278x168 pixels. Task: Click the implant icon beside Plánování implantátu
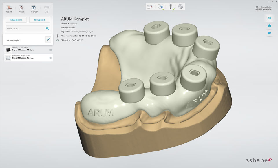57,36
